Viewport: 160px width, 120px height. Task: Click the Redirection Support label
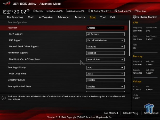[18, 53]
